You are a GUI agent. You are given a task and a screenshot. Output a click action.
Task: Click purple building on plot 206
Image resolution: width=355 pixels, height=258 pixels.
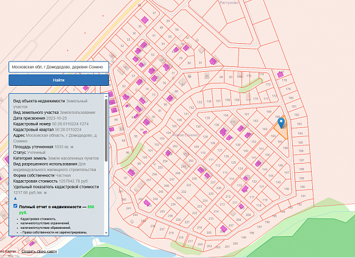[223, 229]
